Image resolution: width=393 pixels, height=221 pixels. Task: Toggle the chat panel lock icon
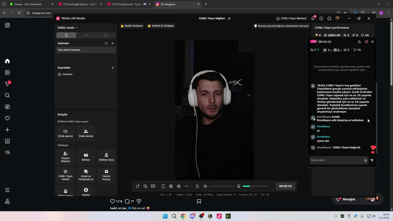click(360, 42)
